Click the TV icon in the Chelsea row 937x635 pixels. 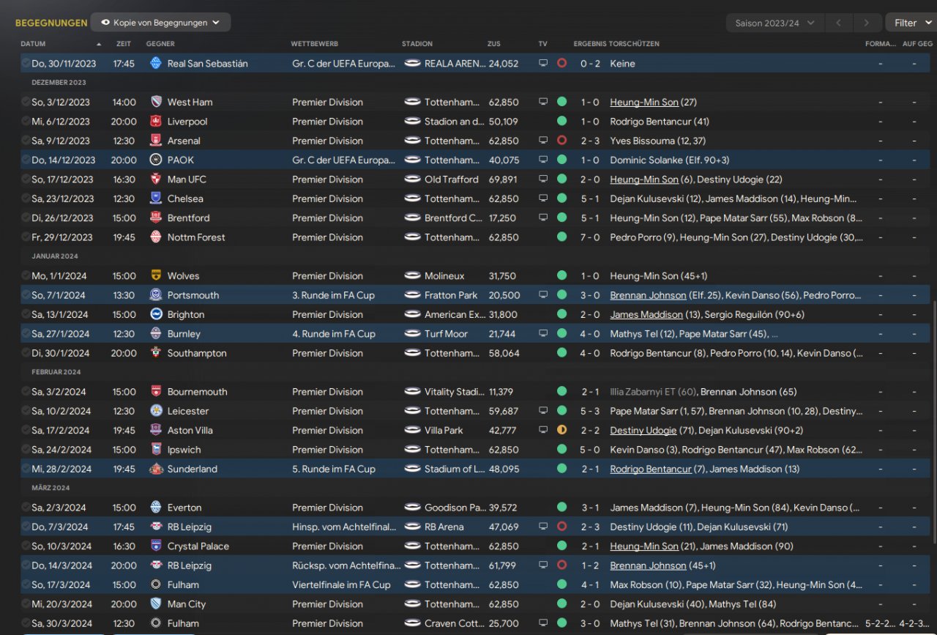pyautogui.click(x=543, y=198)
